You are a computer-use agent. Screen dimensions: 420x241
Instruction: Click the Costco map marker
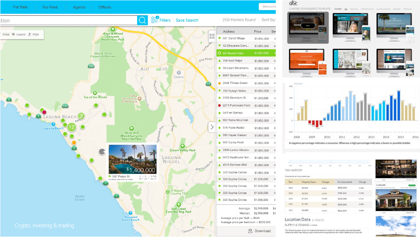(179, 72)
